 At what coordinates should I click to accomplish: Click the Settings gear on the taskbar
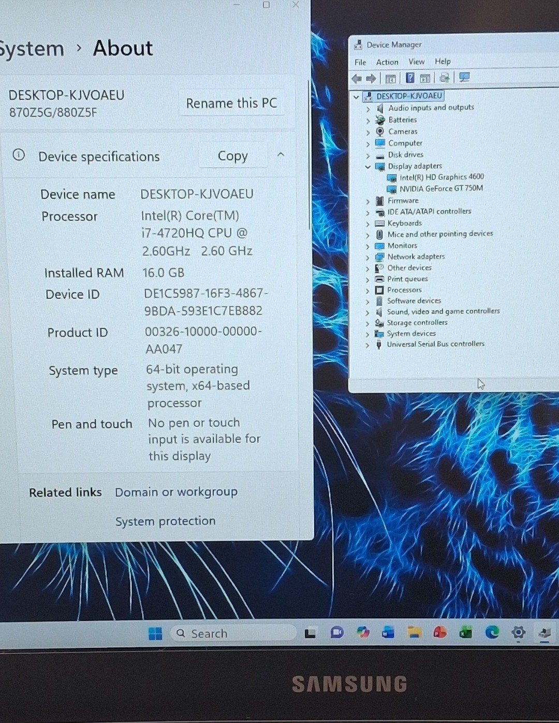click(x=518, y=632)
